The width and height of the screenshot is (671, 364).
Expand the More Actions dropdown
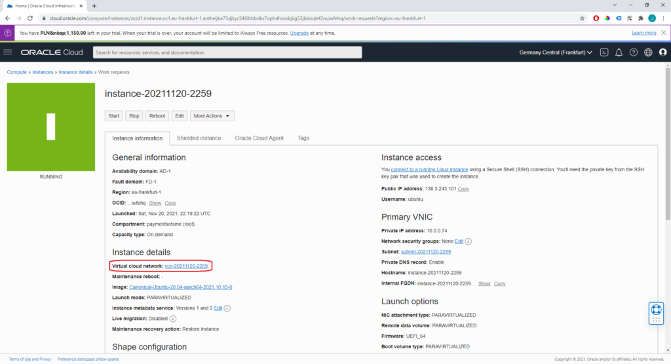(x=212, y=116)
